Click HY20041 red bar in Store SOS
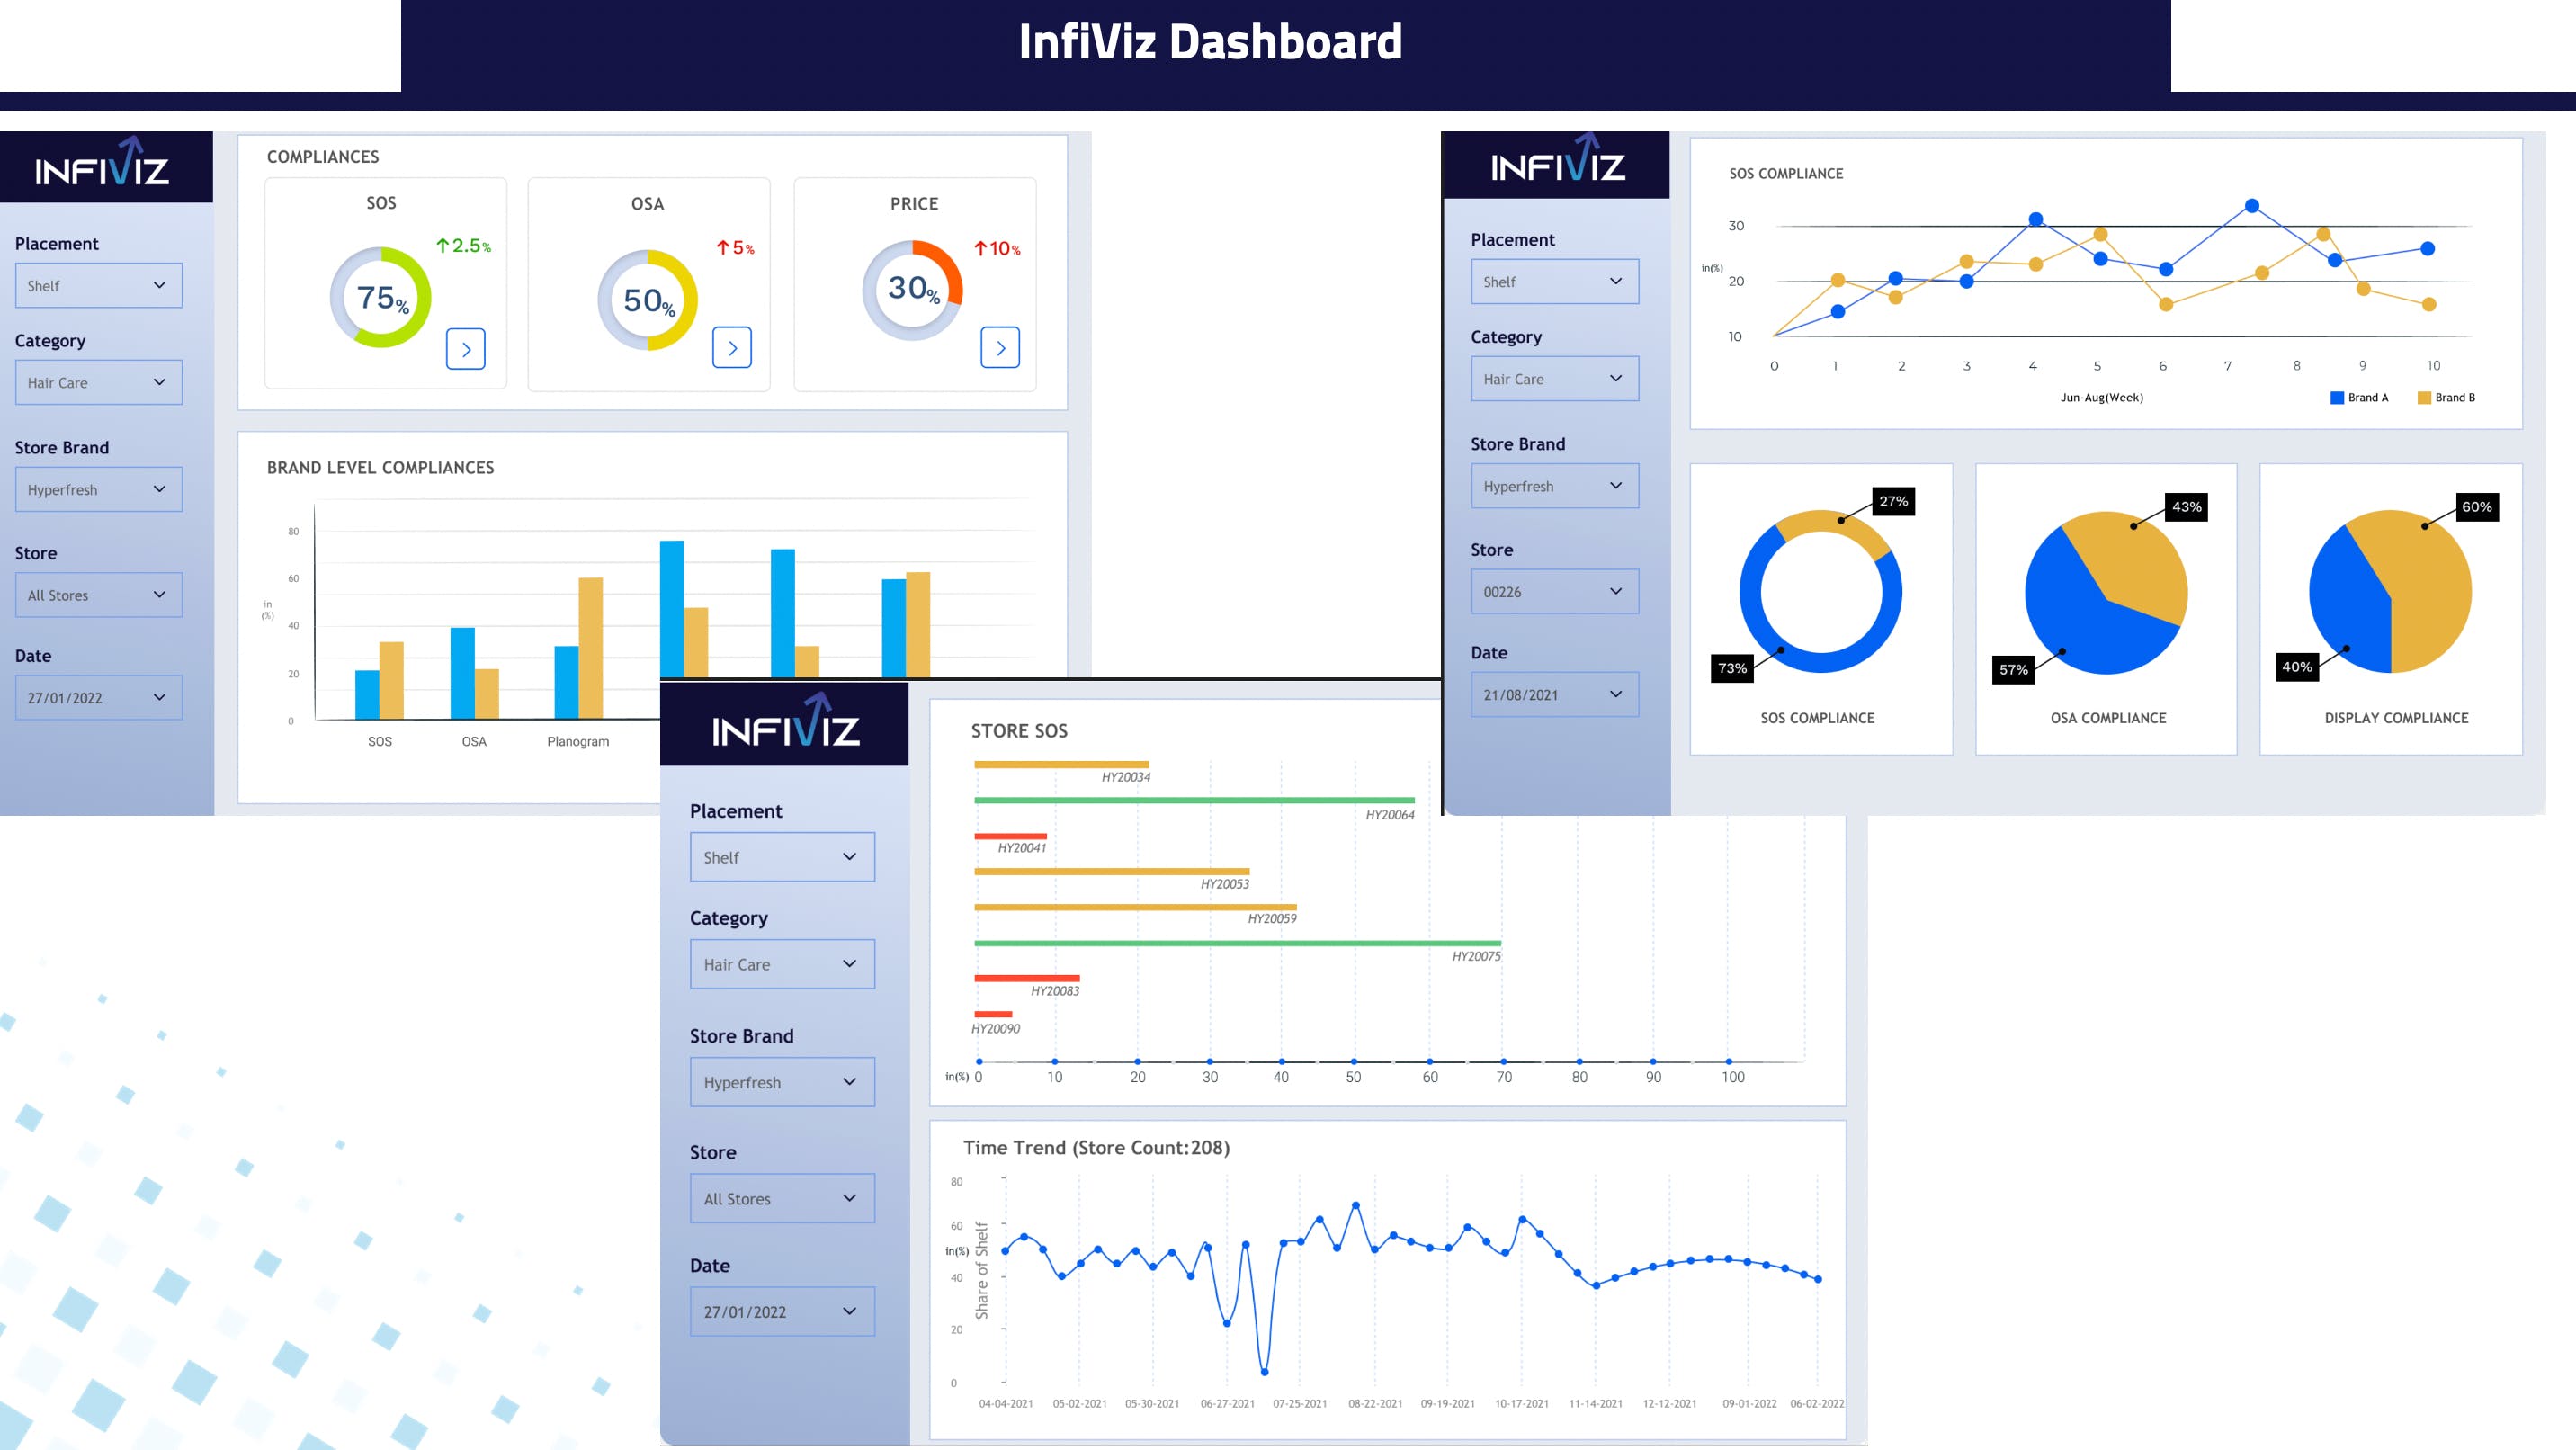 tap(1010, 836)
